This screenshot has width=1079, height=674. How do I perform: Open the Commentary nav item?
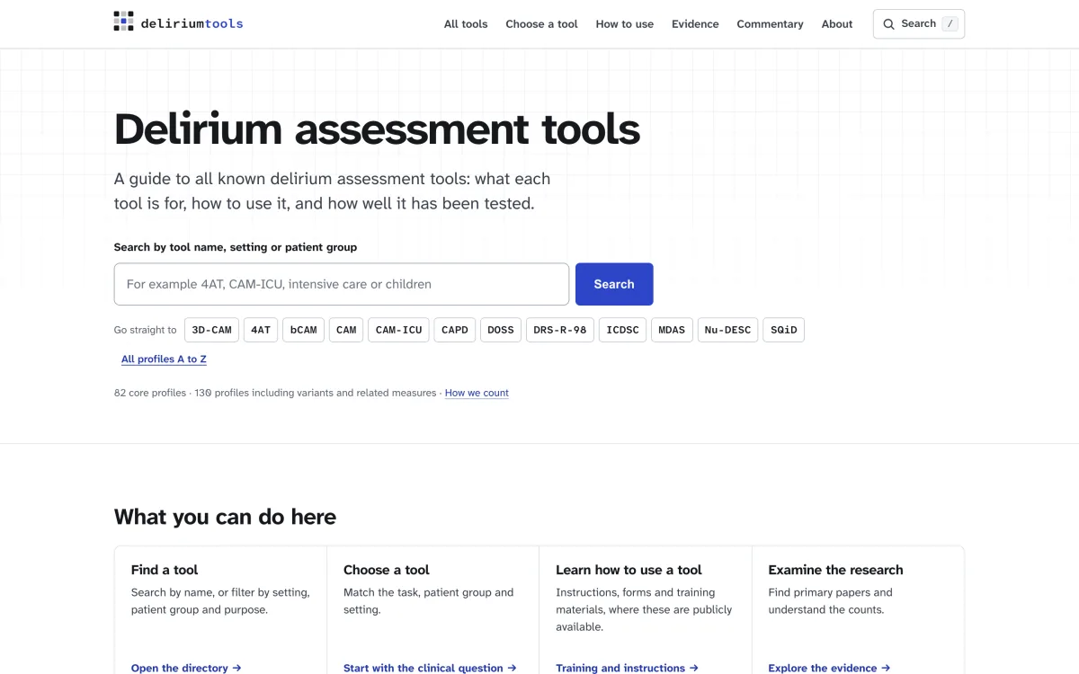click(770, 24)
